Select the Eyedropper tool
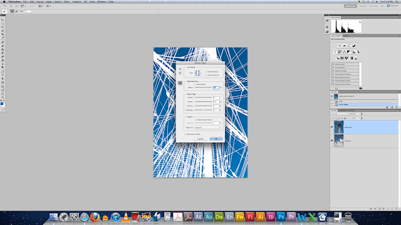Viewport: 401px width, 225px height. [3, 37]
